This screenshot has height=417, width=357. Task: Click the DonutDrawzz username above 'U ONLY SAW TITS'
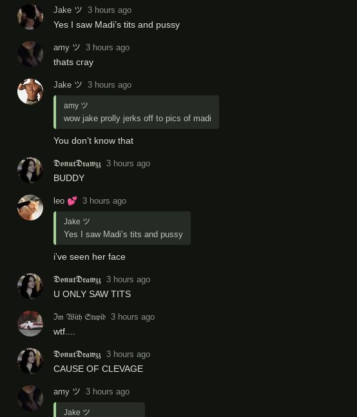tap(77, 280)
